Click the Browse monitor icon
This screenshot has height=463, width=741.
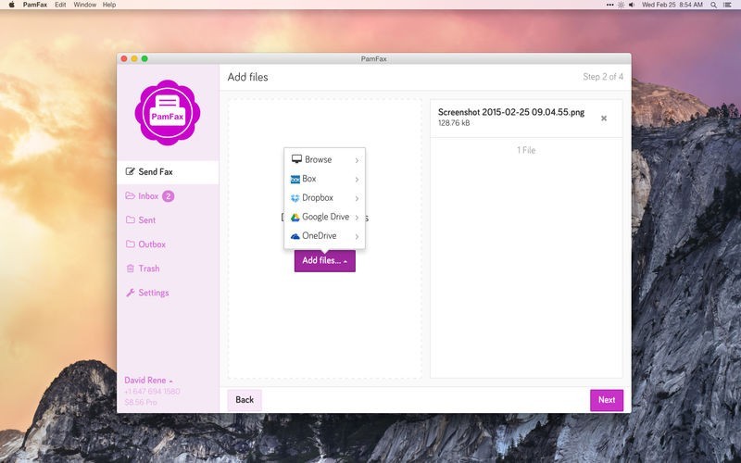point(296,159)
